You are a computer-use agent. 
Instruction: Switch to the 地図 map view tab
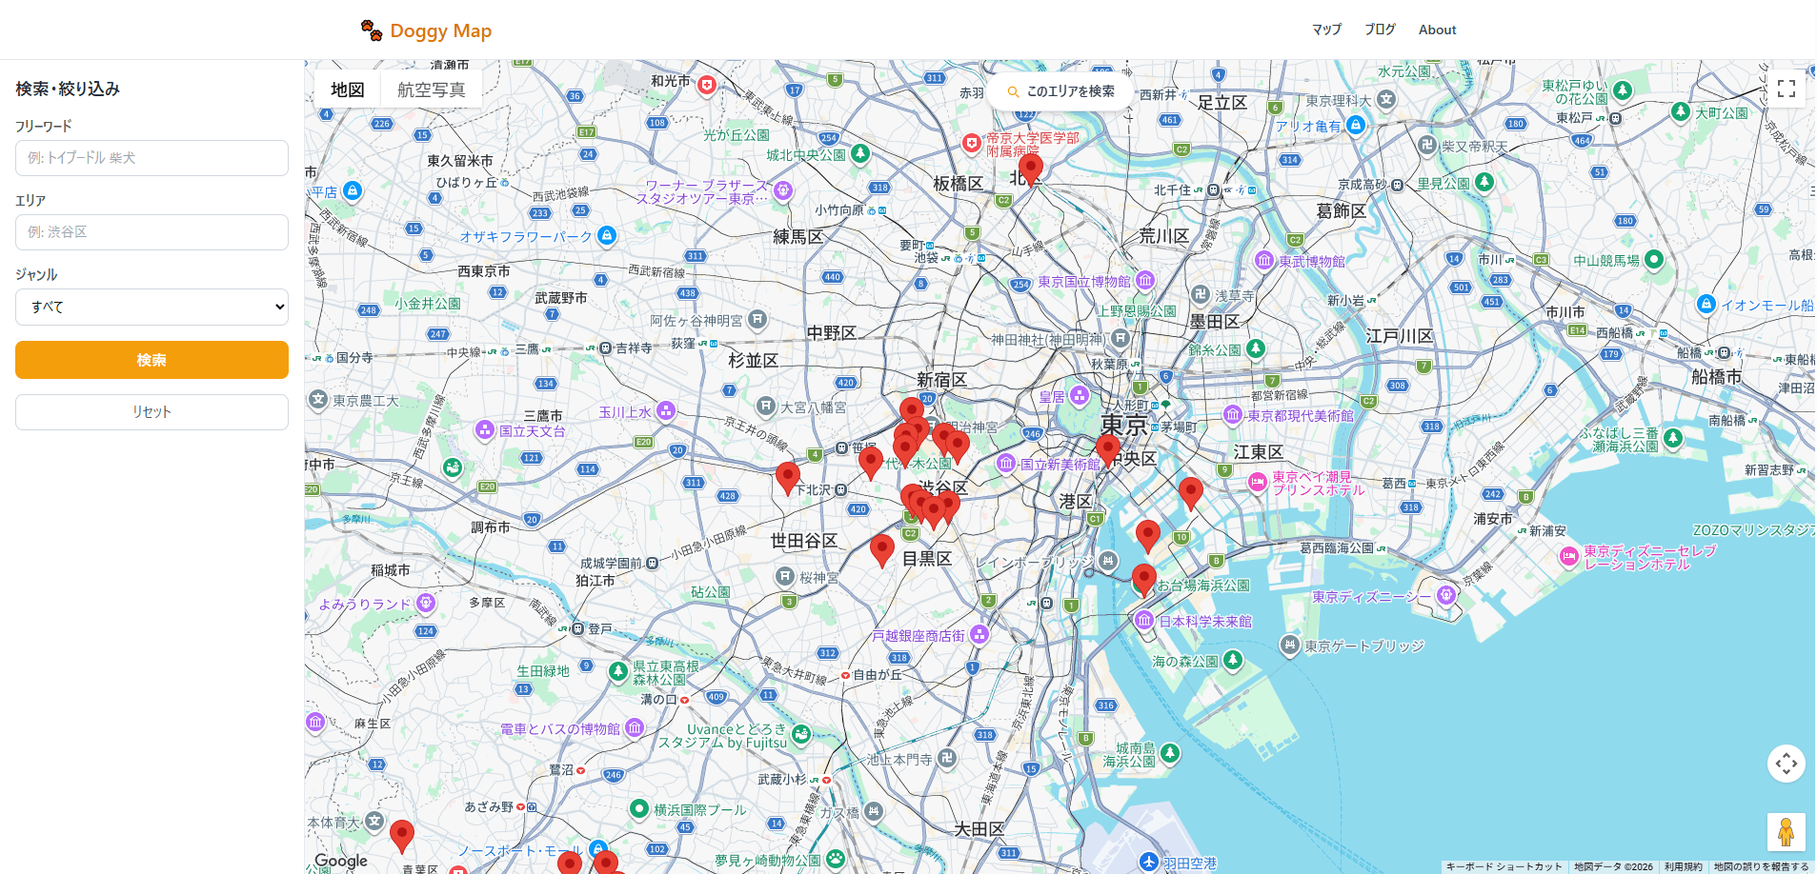click(x=348, y=89)
